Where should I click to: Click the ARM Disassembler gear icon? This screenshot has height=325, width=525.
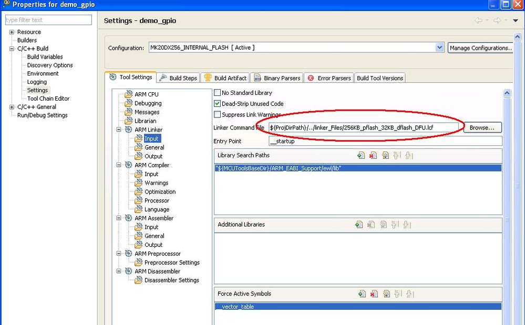coord(129,271)
